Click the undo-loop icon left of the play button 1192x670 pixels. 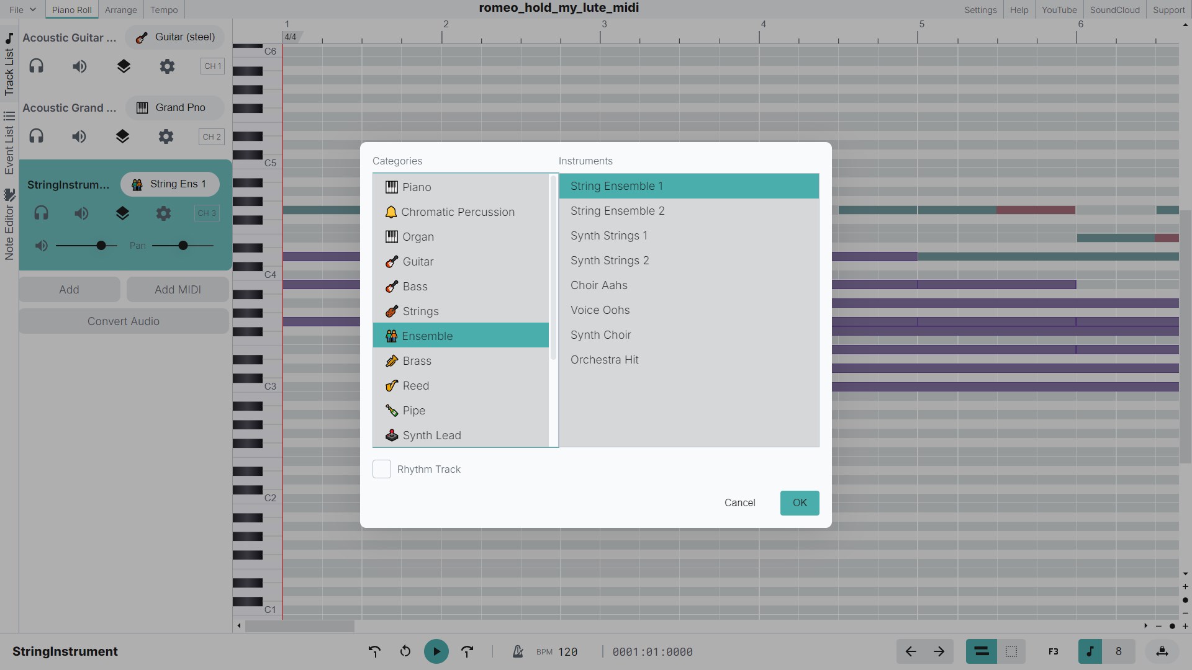click(x=405, y=651)
